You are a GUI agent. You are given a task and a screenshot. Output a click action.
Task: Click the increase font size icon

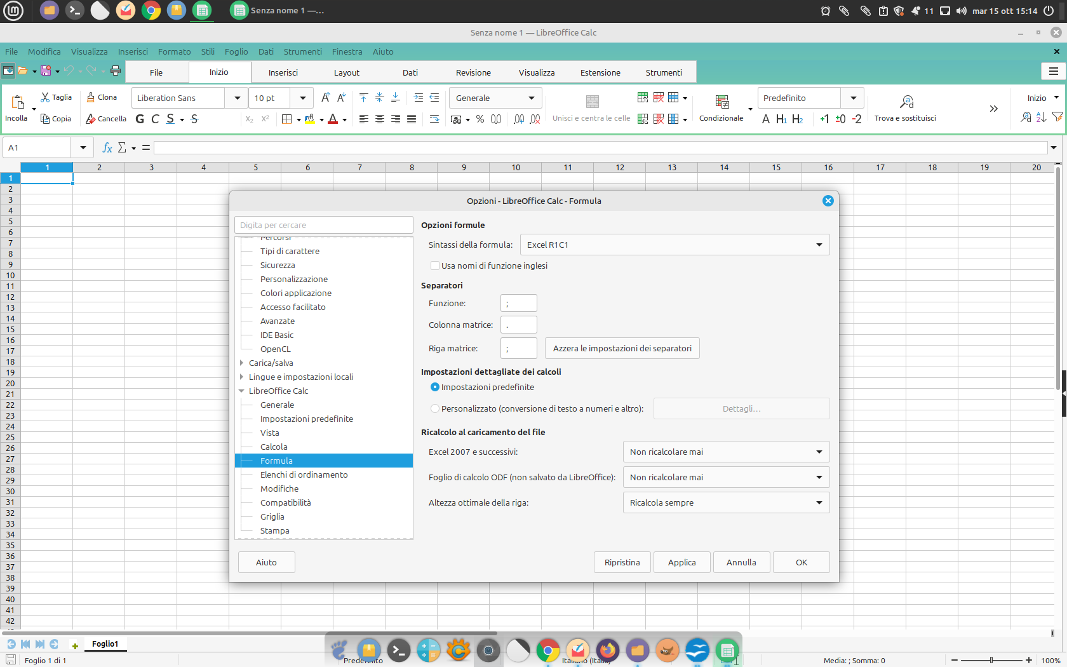click(325, 97)
